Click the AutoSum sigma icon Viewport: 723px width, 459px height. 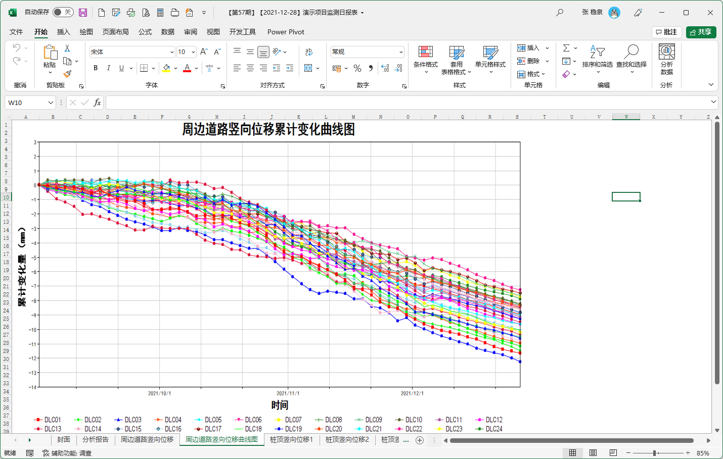(566, 48)
